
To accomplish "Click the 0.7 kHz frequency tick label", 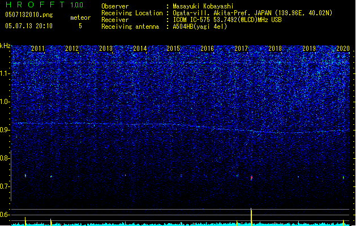I will [5, 186].
